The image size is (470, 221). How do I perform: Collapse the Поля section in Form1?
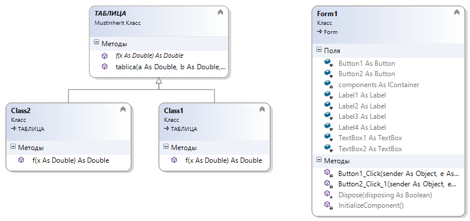pyautogui.click(x=319, y=50)
